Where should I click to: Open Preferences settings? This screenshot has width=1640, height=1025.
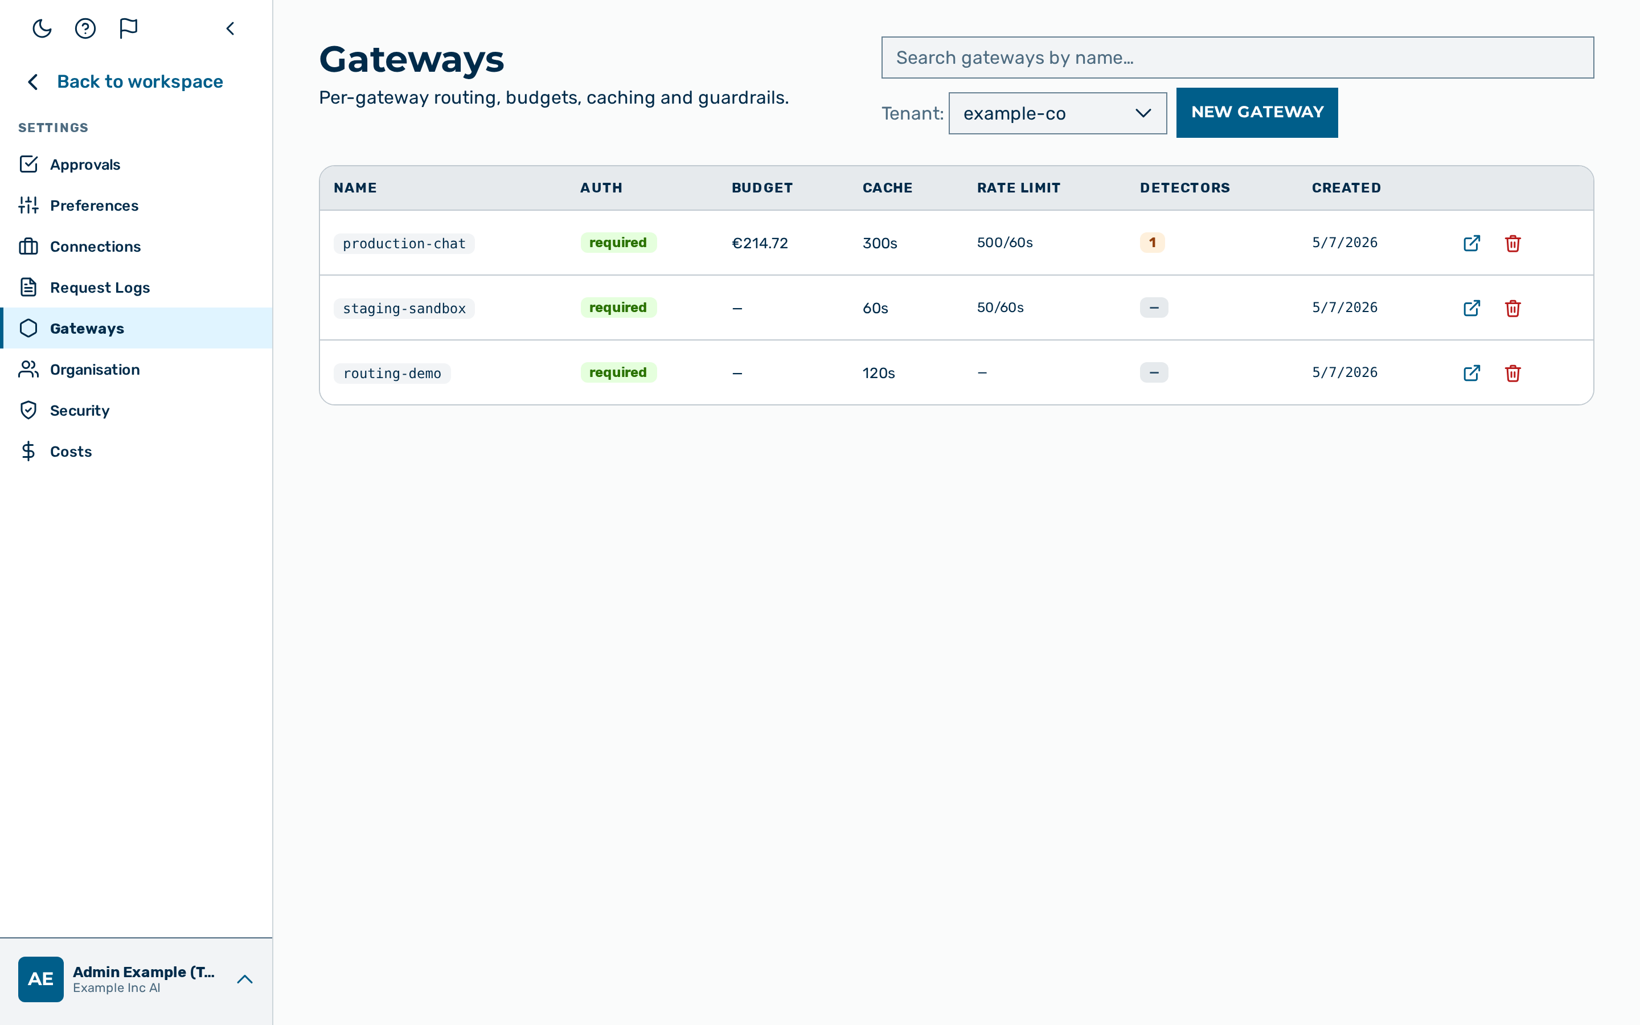[x=136, y=206]
